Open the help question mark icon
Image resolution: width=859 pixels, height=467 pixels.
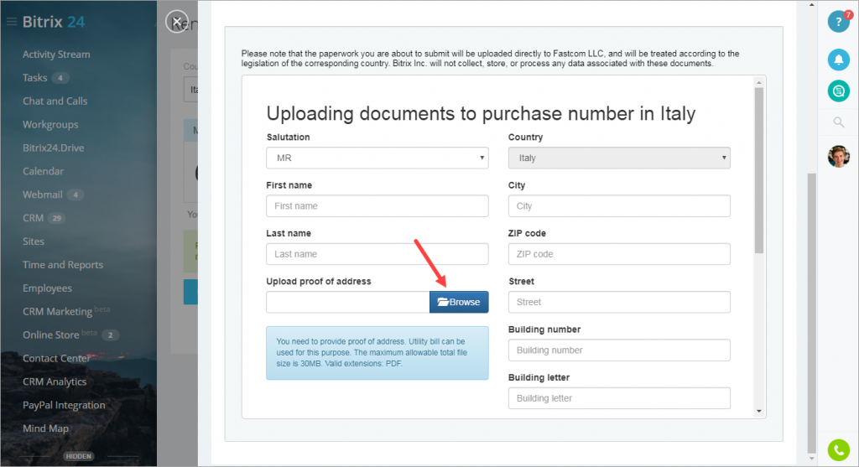tap(838, 22)
